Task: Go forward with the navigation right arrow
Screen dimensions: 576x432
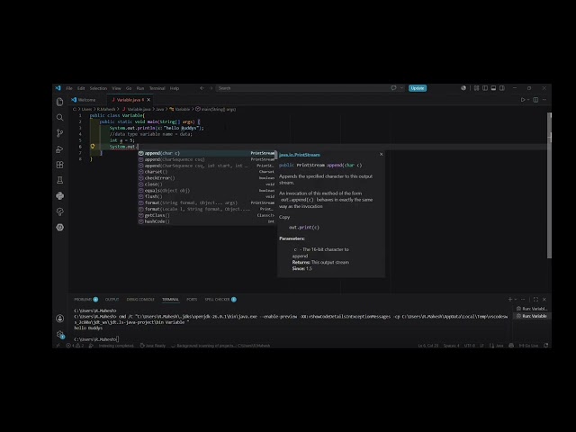Action: pos(211,88)
